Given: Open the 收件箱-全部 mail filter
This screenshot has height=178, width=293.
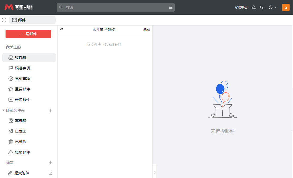Looking at the screenshot, I should (104, 29).
